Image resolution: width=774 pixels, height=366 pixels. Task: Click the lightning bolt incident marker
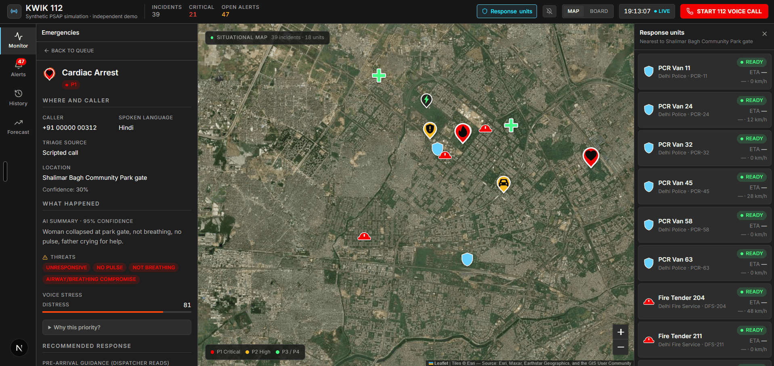(426, 100)
